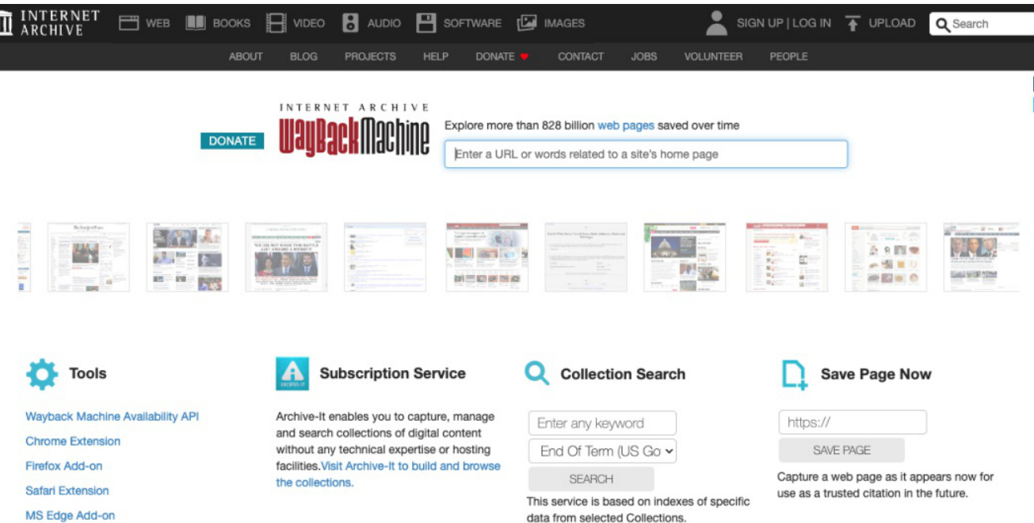
Task: Open the PROJECTS menu item
Action: [x=370, y=56]
